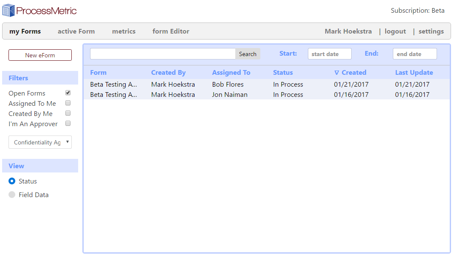The width and height of the screenshot is (454, 257).
Task: Open the settings link
Action: [431, 31]
